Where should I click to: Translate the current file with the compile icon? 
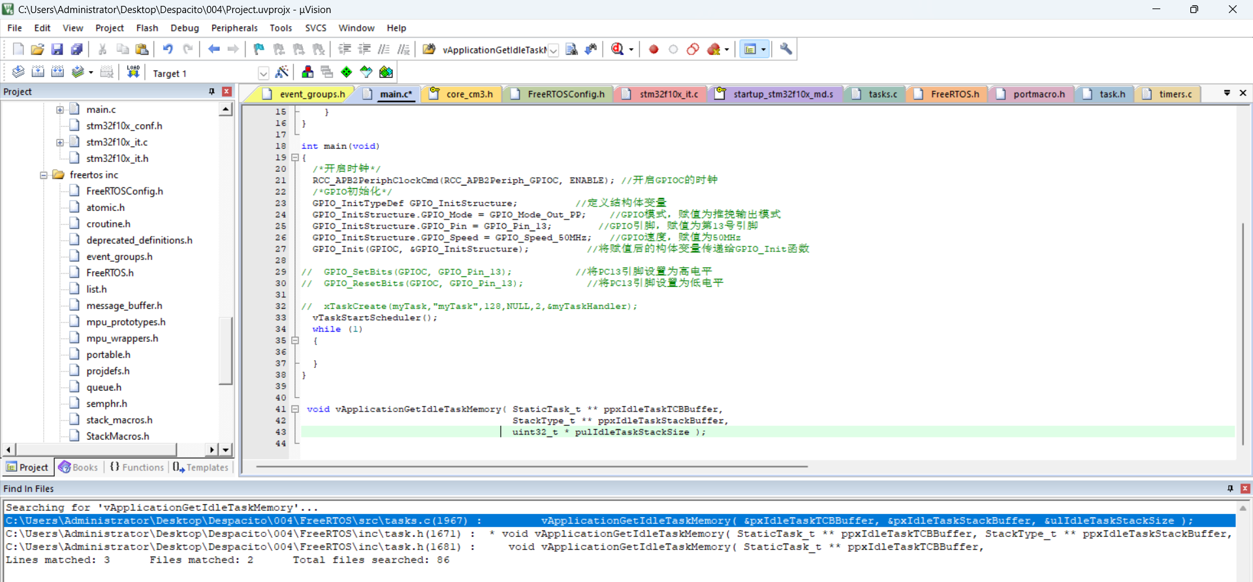(18, 72)
